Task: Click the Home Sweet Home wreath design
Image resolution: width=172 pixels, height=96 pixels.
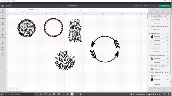Action: [x=27, y=28]
